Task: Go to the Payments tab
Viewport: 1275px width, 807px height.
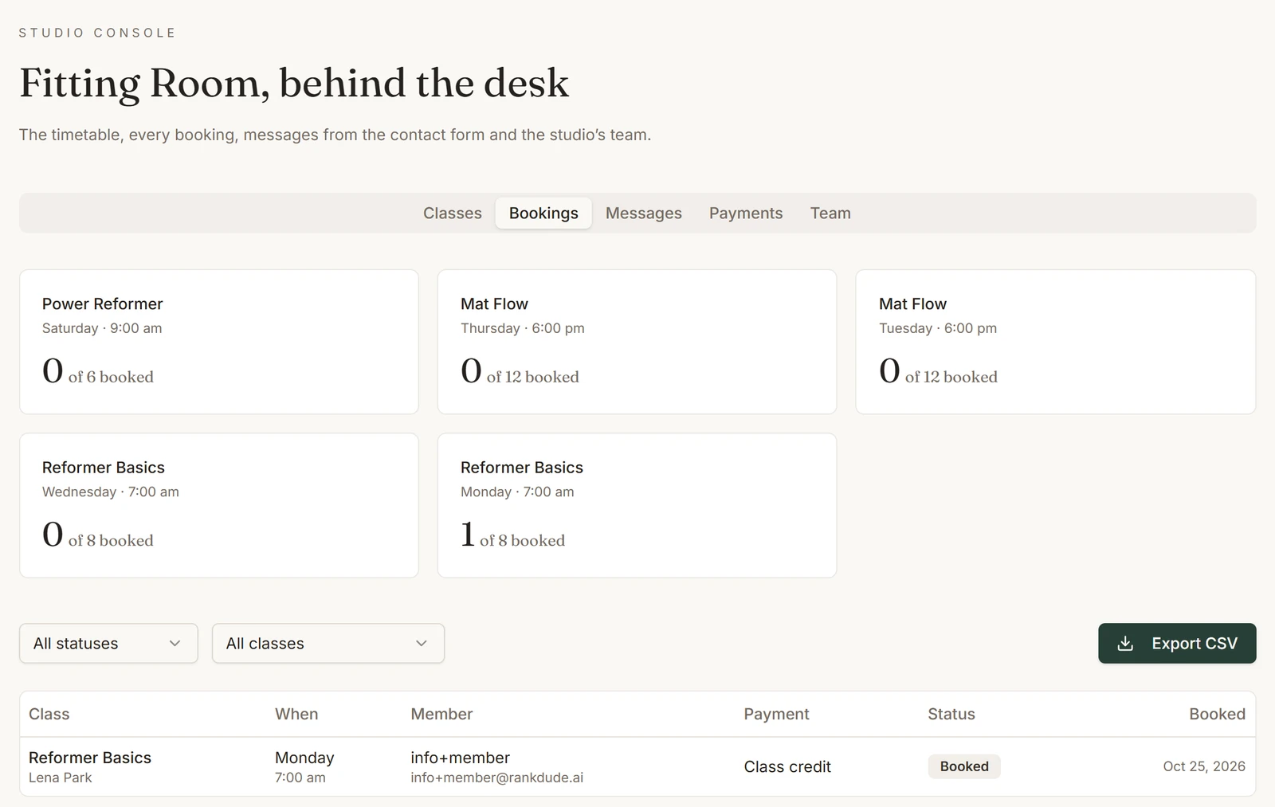Action: click(x=746, y=213)
